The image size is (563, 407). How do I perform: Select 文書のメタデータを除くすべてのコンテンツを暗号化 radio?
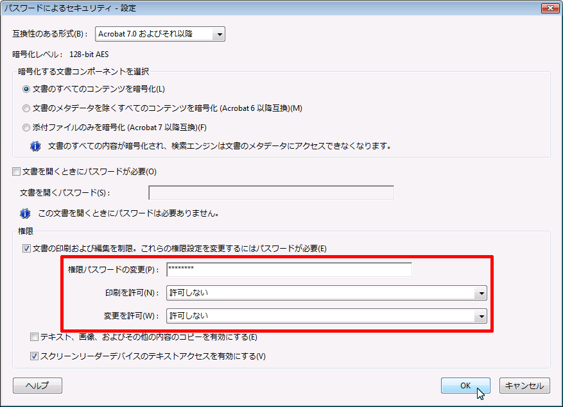(x=26, y=108)
